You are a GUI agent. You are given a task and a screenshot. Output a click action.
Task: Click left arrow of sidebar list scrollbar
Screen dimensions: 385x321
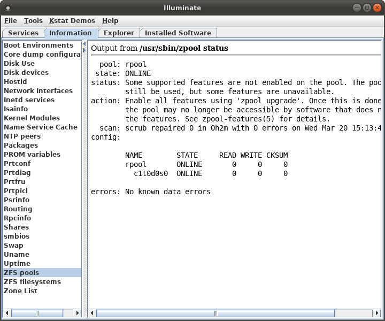coord(7,313)
